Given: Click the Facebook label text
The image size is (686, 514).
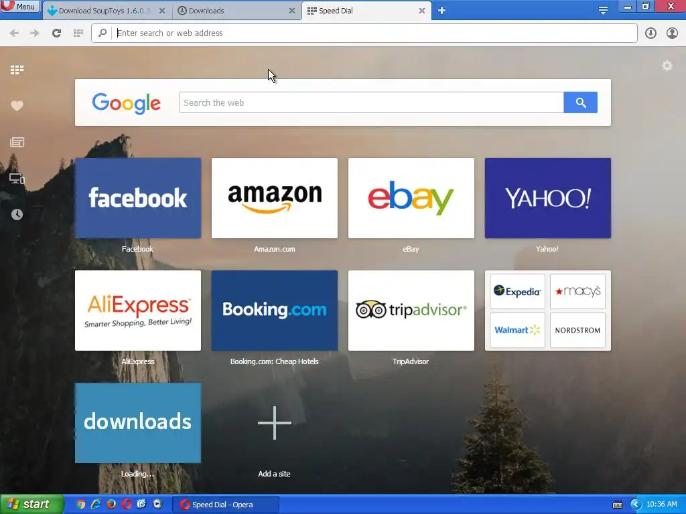Looking at the screenshot, I should click(x=137, y=249).
